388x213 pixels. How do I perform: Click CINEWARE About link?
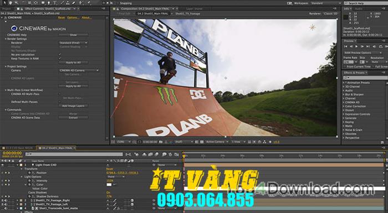pyautogui.click(x=86, y=18)
